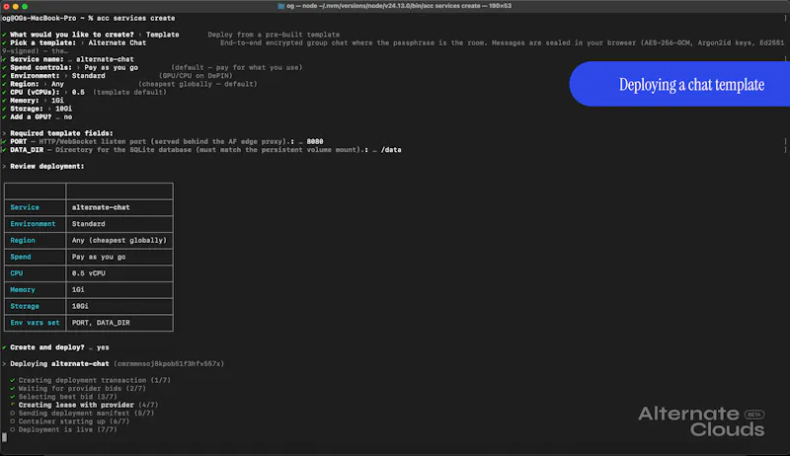The image size is (790, 456).
Task: Click the 'Any (cheapest globally)' table cell
Action: click(119, 241)
